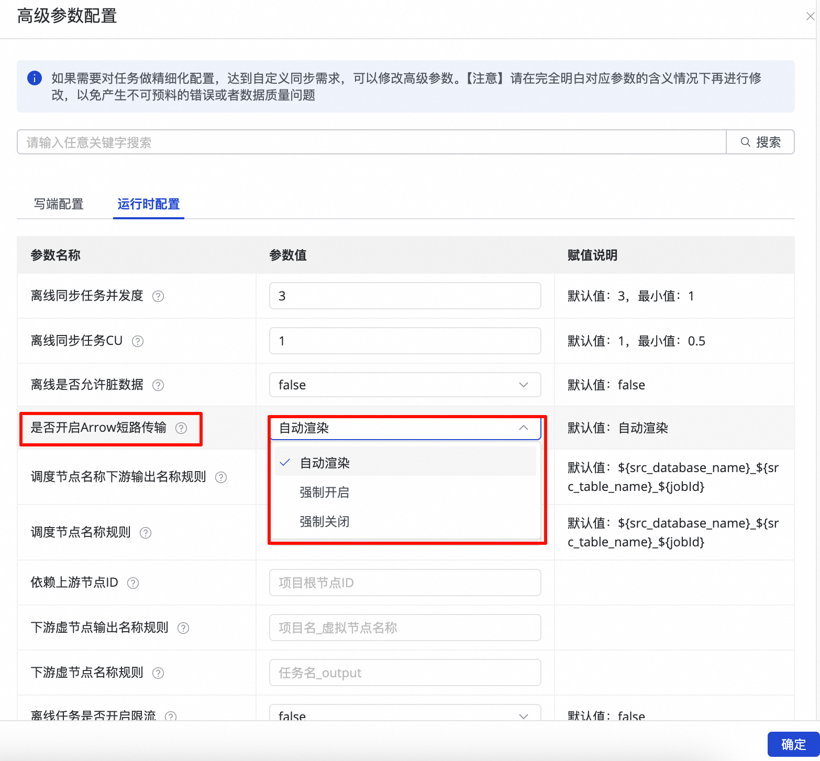Focus the keyword search input field
This screenshot has width=820, height=761.
coord(371,142)
